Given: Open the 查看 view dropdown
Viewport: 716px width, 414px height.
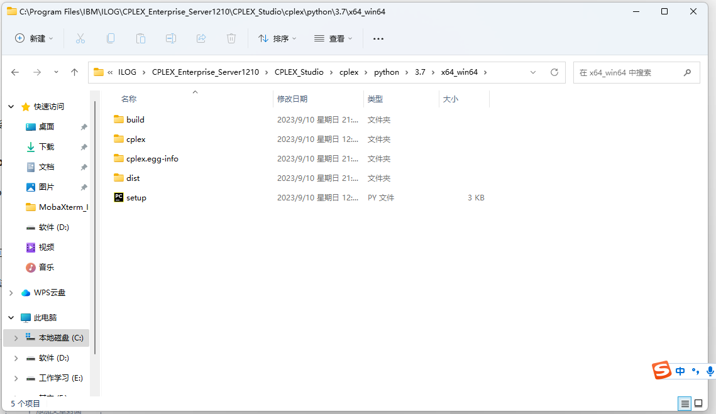Looking at the screenshot, I should (x=333, y=39).
